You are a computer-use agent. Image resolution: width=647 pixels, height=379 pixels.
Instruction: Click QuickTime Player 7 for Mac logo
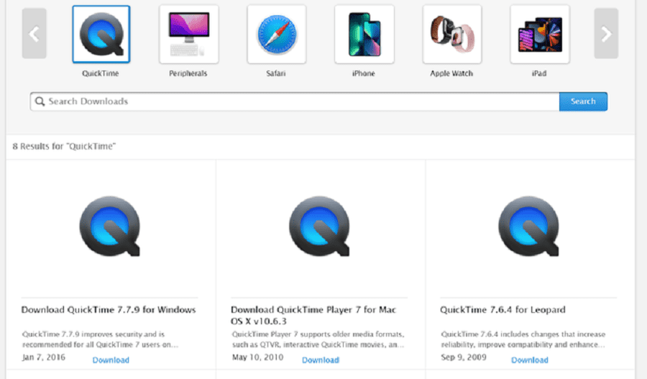coord(319,227)
